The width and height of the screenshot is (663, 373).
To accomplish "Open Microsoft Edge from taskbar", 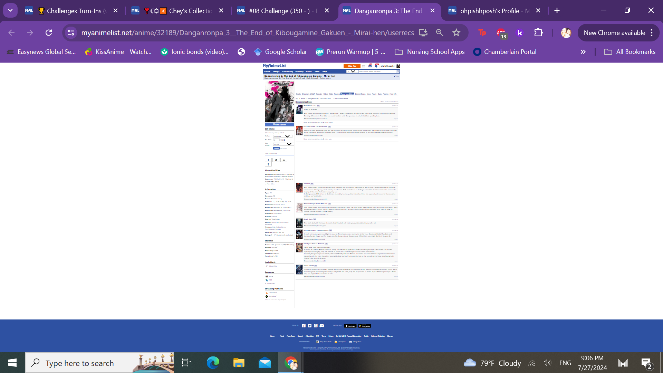I will 213,363.
